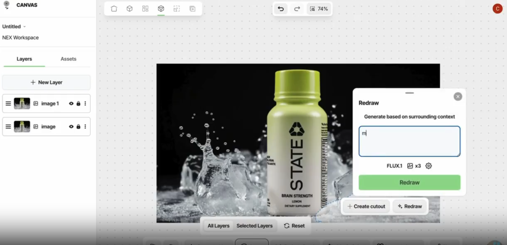The width and height of the screenshot is (507, 245).
Task: Click the home icon in top toolbar
Action: coord(114,9)
